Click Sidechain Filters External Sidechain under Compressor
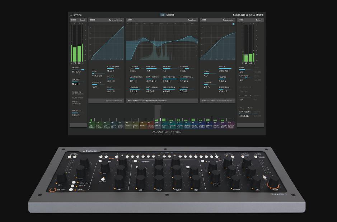The image size is (337, 222). pos(217,101)
